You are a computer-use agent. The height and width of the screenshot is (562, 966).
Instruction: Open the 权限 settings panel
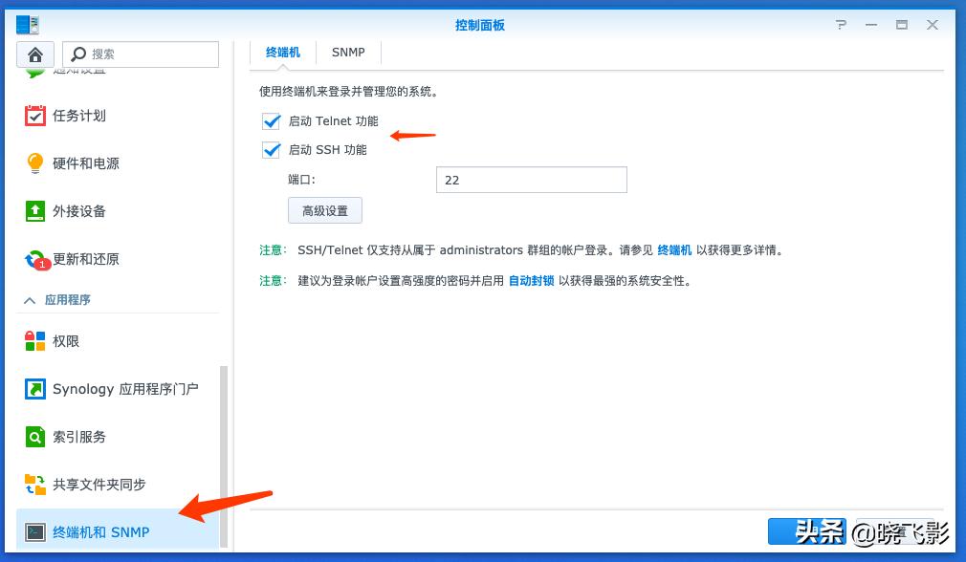click(x=69, y=340)
